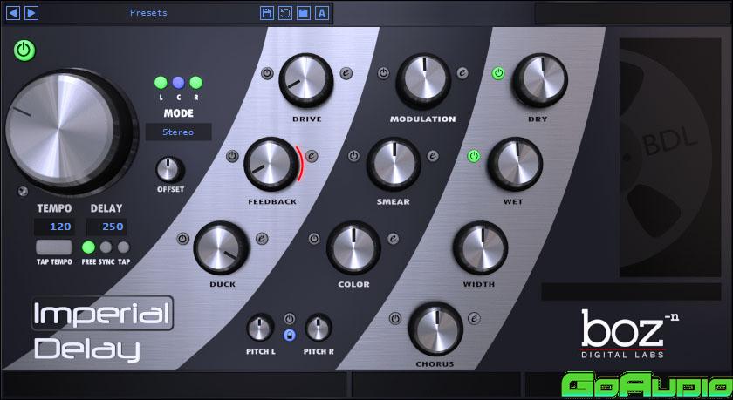Toggle the Drive power button

pos(267,73)
